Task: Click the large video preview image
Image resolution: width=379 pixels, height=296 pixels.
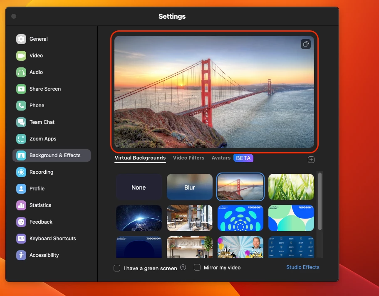Action: pyautogui.click(x=214, y=92)
